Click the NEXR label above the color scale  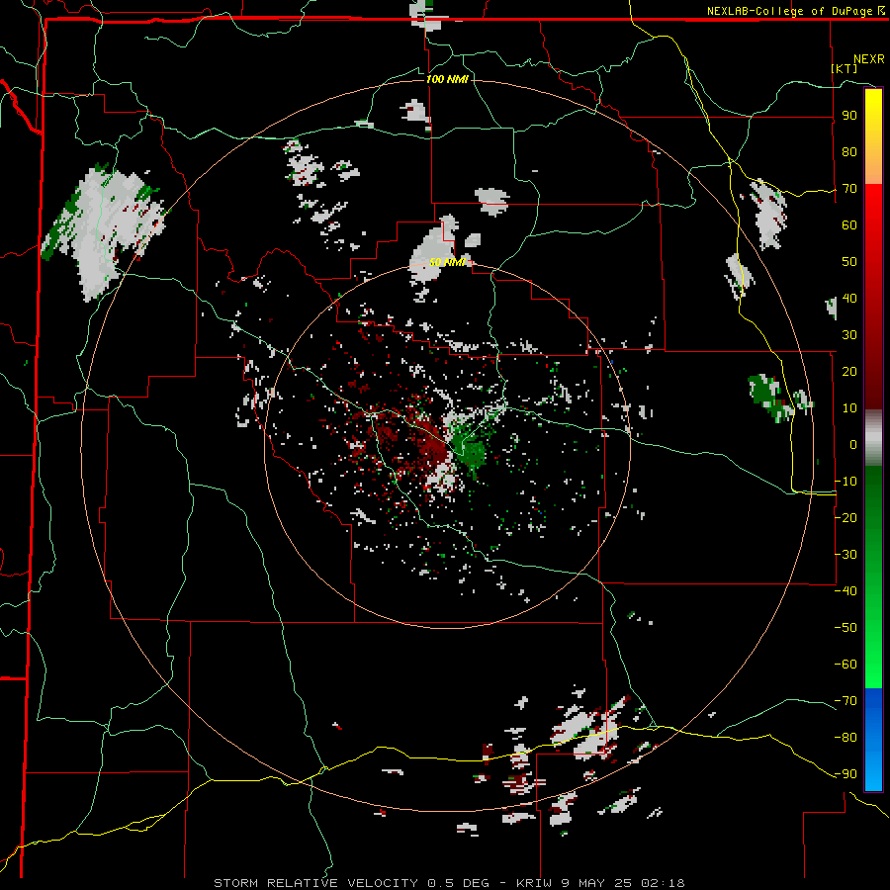(869, 59)
